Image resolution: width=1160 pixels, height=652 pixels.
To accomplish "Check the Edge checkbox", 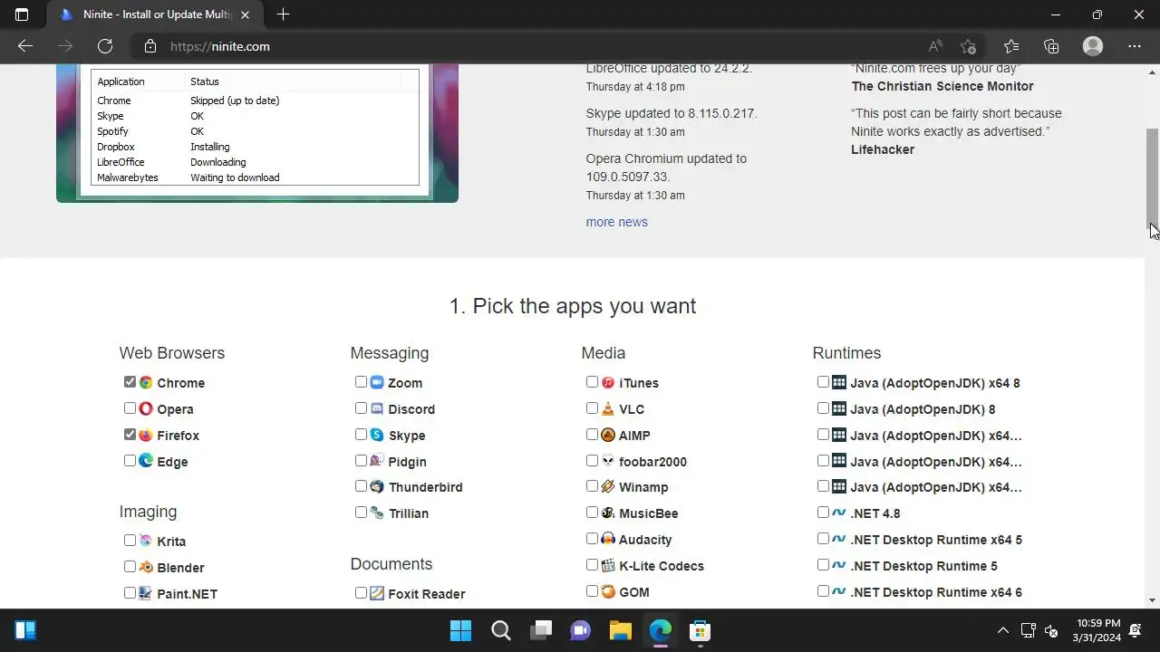I will (x=130, y=460).
